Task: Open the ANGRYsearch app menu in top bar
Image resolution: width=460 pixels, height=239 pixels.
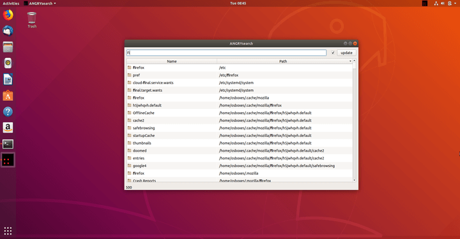Action: click(x=40, y=4)
